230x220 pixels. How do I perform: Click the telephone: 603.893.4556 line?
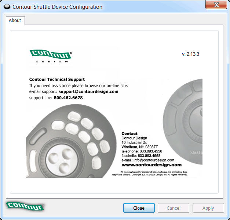click(142, 151)
